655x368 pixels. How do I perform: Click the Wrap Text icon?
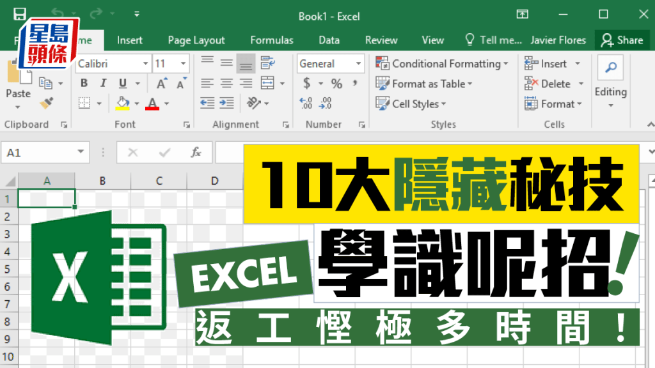click(x=268, y=63)
